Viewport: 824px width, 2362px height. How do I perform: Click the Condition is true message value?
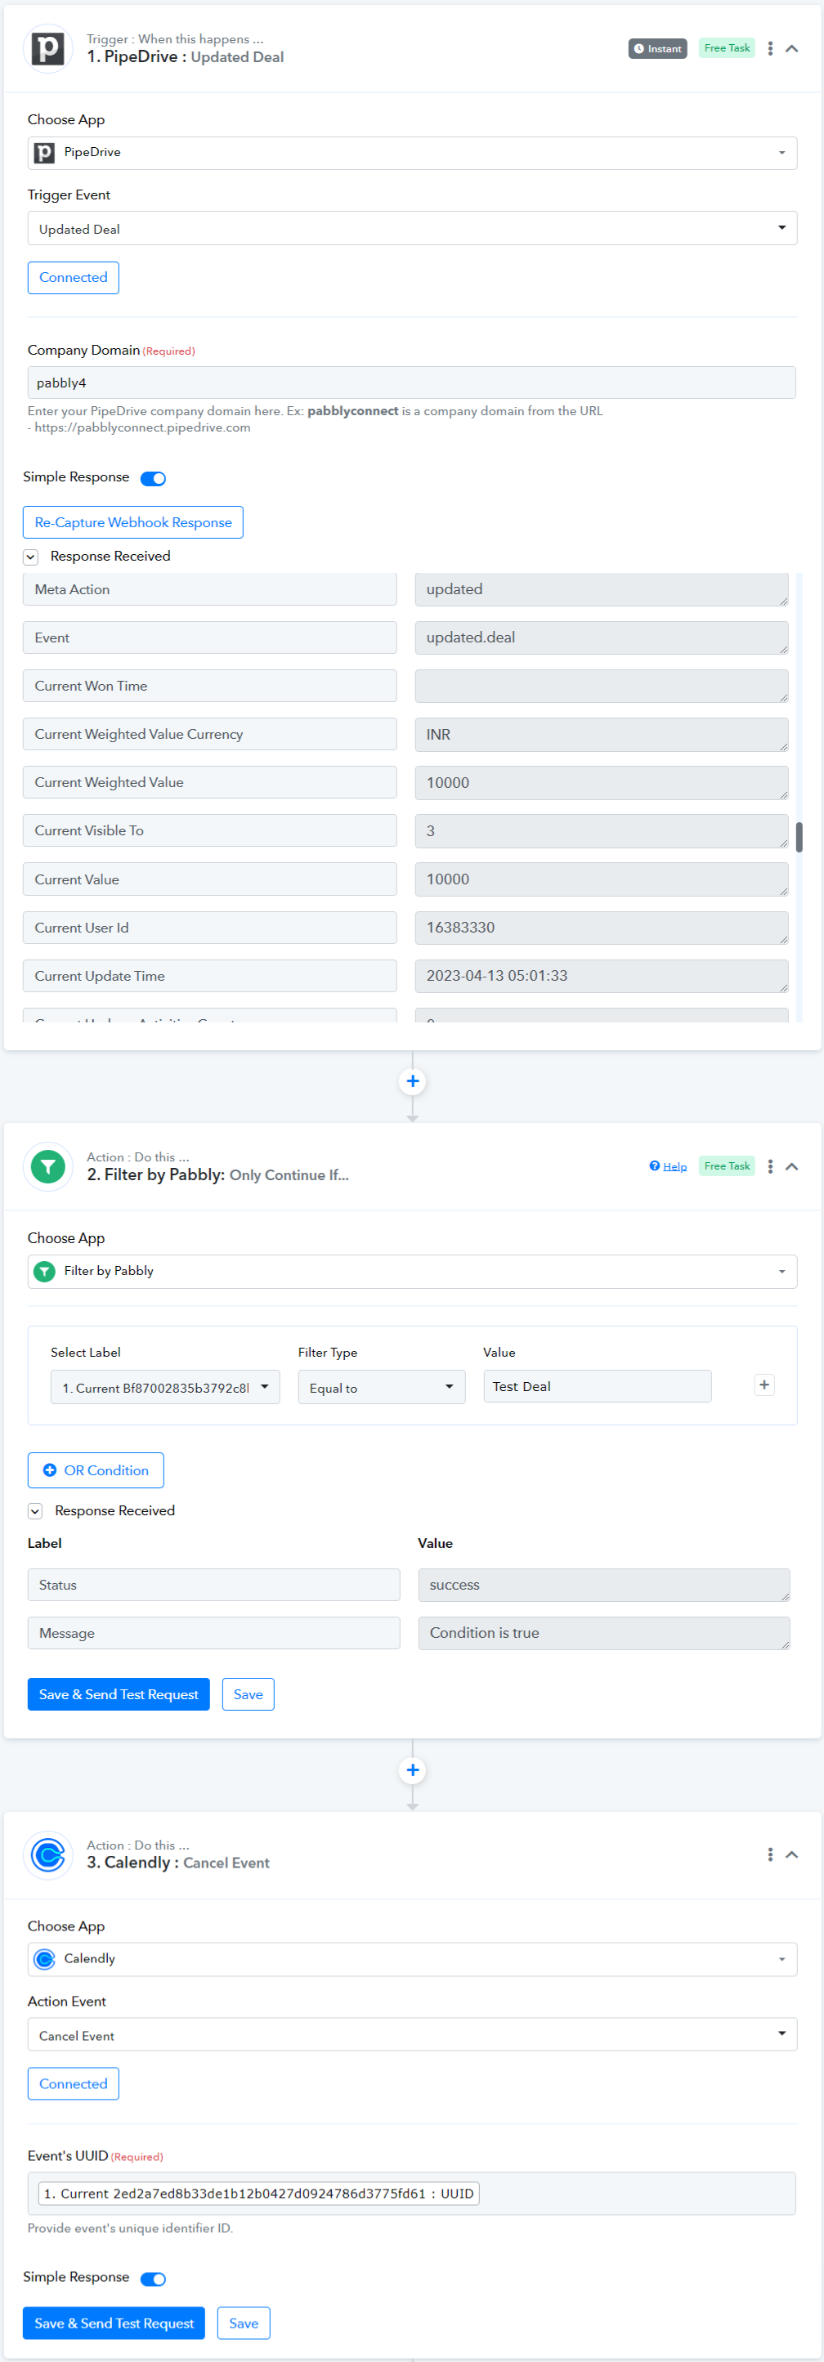604,1633
